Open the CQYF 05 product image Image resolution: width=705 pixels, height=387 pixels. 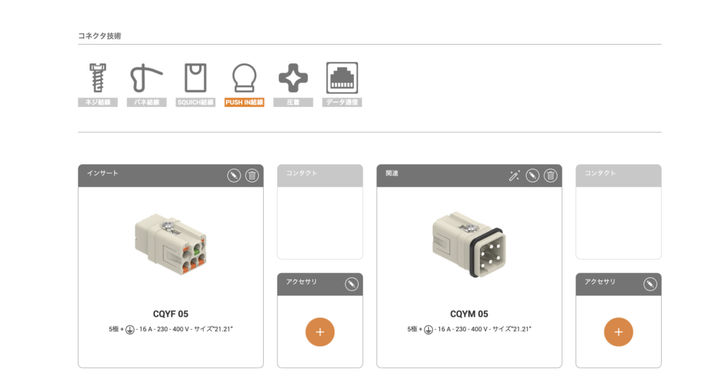(x=171, y=244)
